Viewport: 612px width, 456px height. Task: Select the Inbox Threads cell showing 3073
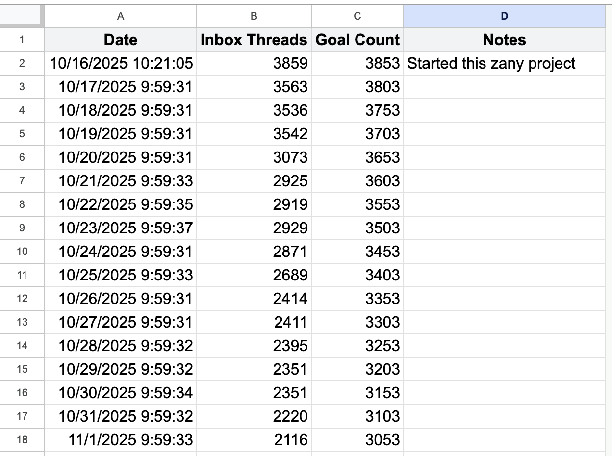point(254,157)
